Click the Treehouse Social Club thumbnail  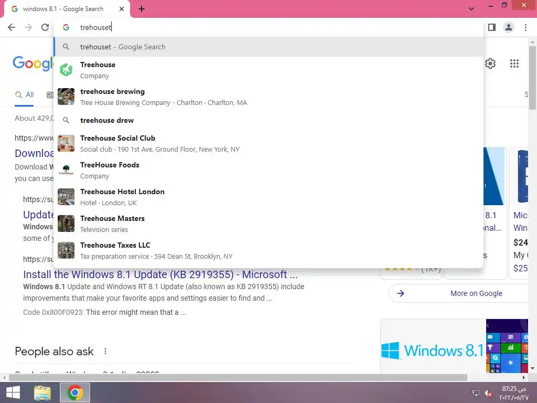click(x=66, y=143)
